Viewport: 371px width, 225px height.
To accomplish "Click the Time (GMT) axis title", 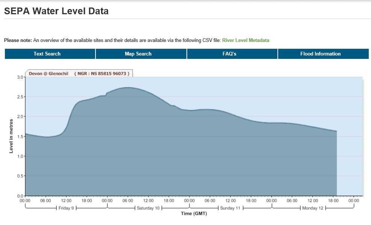I will pyautogui.click(x=194, y=214).
